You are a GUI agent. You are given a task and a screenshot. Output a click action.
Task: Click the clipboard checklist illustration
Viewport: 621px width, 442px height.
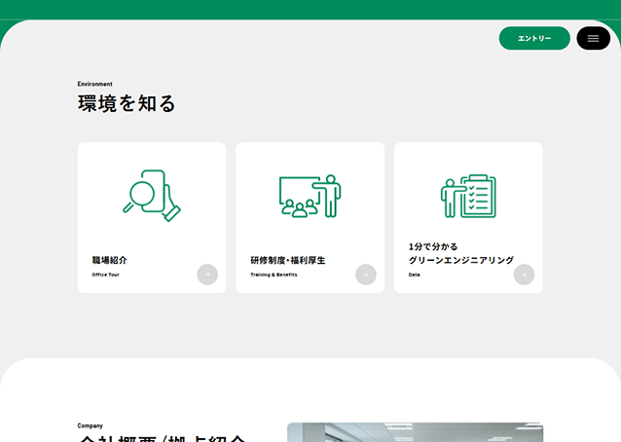pyautogui.click(x=468, y=196)
